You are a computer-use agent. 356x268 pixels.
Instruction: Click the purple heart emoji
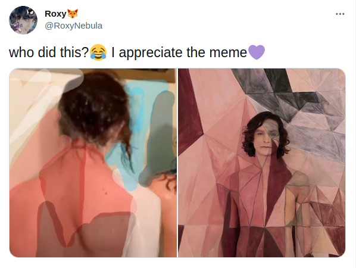pyautogui.click(x=257, y=52)
